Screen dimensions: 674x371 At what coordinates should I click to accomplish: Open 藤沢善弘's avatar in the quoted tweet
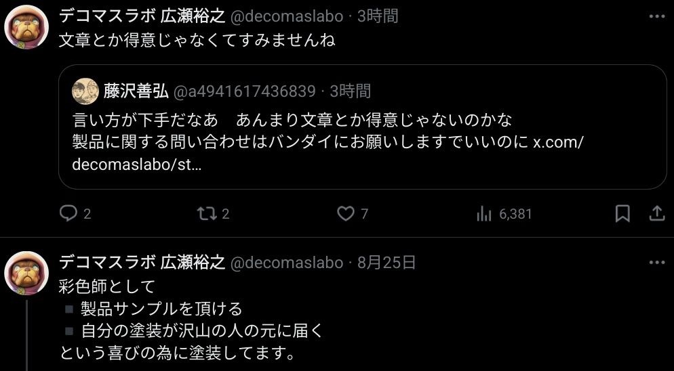tap(85, 91)
